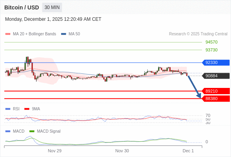
Task: Click the red 88380 support price tag
Action: (216, 99)
